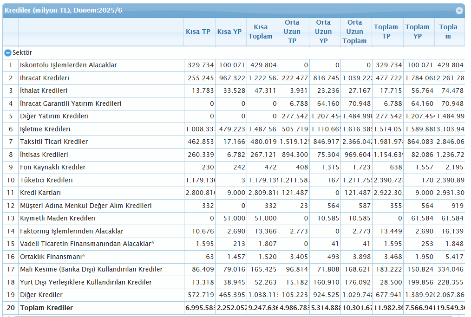The height and width of the screenshot is (317, 471).
Task: Click the Toplam YP column header
Action: pos(417,31)
